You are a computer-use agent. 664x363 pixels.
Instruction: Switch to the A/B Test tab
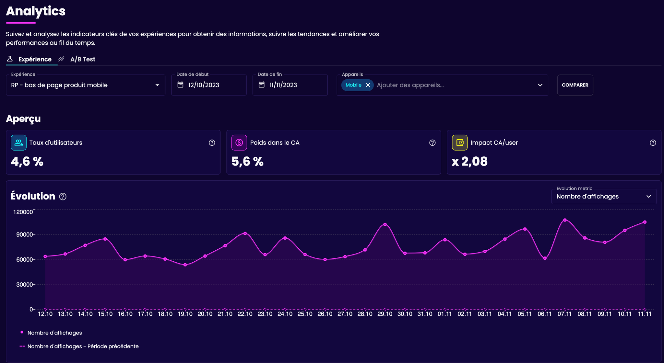pyautogui.click(x=83, y=59)
